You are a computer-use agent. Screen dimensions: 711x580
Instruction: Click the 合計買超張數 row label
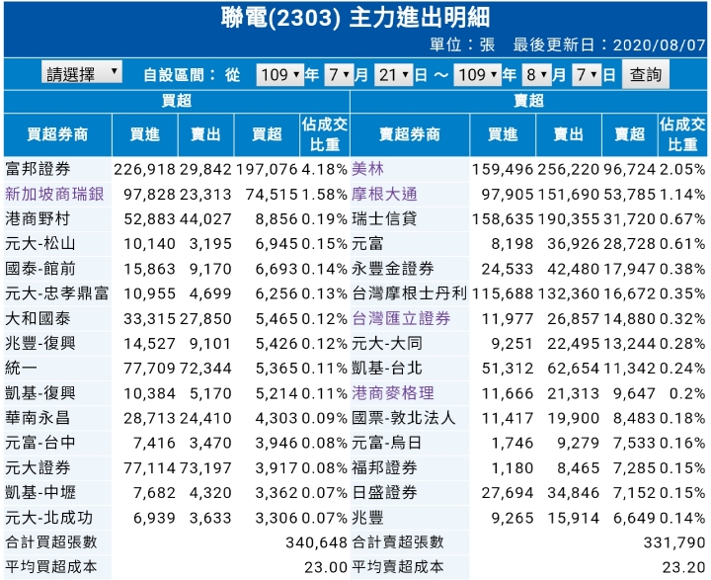coord(51,542)
